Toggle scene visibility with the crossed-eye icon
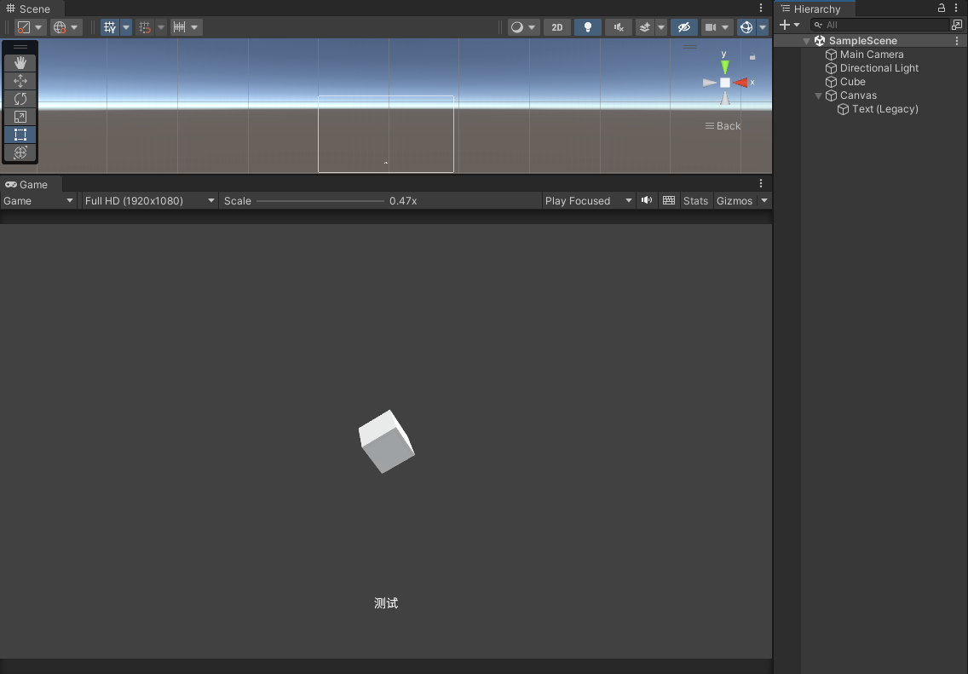 pyautogui.click(x=683, y=27)
